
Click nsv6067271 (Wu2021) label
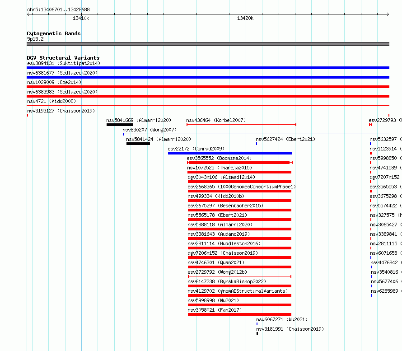click(x=282, y=319)
